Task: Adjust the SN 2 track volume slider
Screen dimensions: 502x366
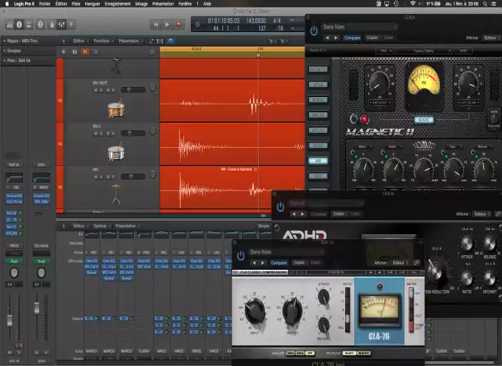Action: click(133, 133)
